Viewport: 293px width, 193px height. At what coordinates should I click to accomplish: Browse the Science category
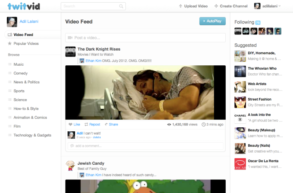tap(20, 100)
